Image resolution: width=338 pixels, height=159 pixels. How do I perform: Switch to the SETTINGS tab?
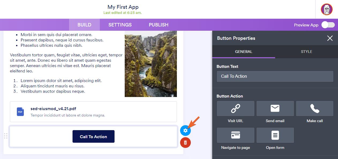[x=120, y=25]
